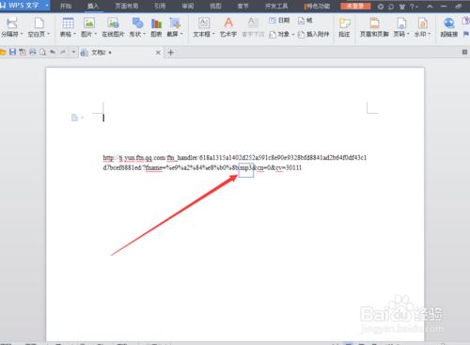Insert a picture using the 图片 icon
This screenshot has width=470, height=345.
pos(89,24)
